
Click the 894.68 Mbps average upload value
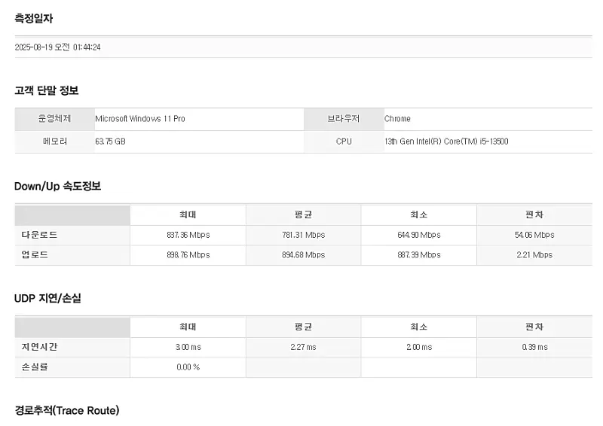[x=303, y=255]
